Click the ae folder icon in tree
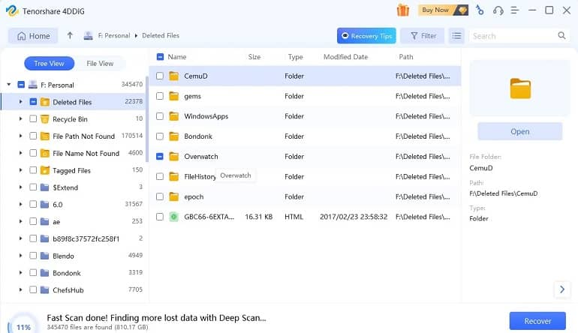 click(44, 221)
